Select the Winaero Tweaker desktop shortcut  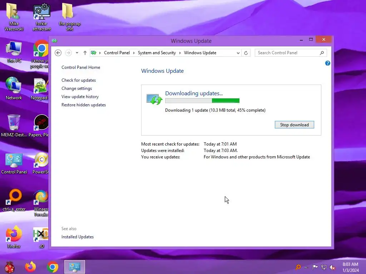[x=41, y=203]
